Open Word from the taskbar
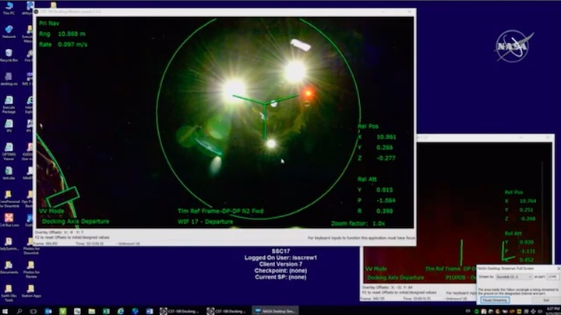This screenshot has height=315, width=561. pos(150,311)
